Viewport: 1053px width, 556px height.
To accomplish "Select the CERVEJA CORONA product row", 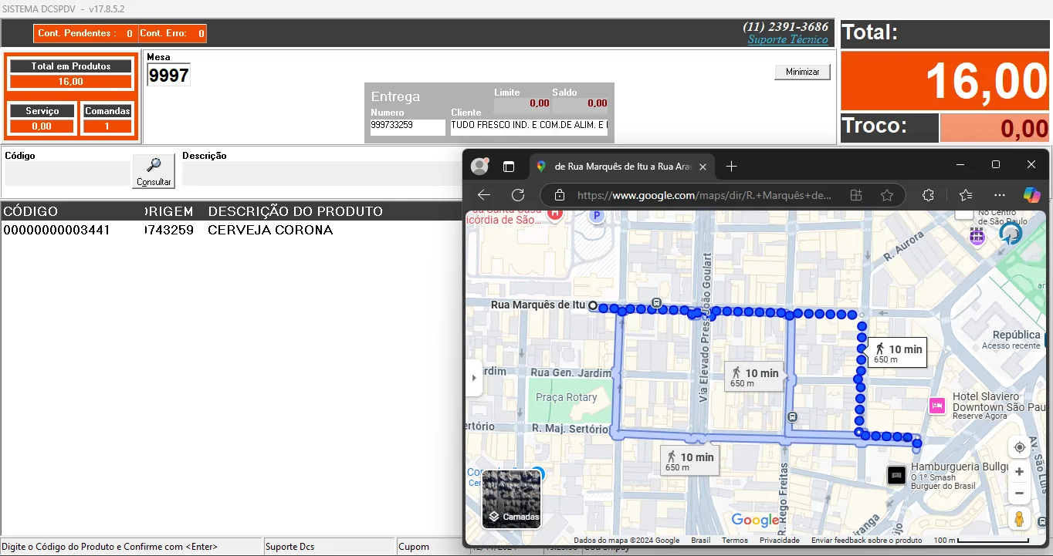I will pyautogui.click(x=232, y=230).
